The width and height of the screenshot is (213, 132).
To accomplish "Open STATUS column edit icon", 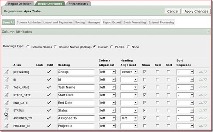I will (7, 110).
